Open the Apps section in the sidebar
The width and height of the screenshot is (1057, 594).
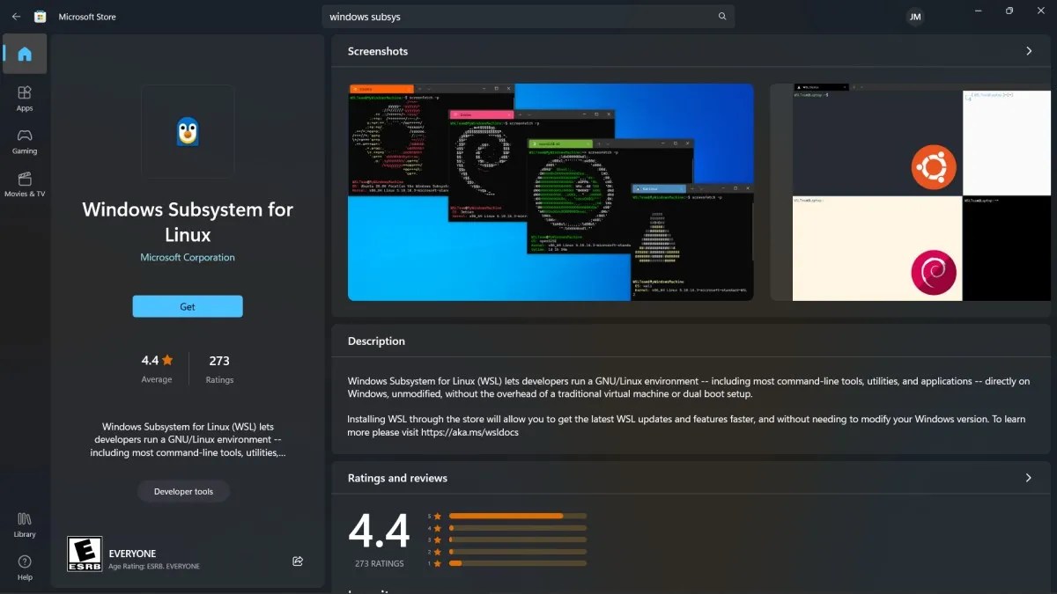[x=25, y=97]
